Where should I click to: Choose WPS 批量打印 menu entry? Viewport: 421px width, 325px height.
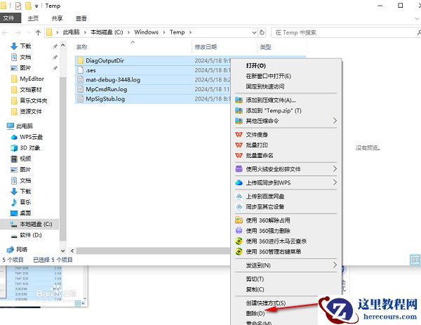click(286, 145)
